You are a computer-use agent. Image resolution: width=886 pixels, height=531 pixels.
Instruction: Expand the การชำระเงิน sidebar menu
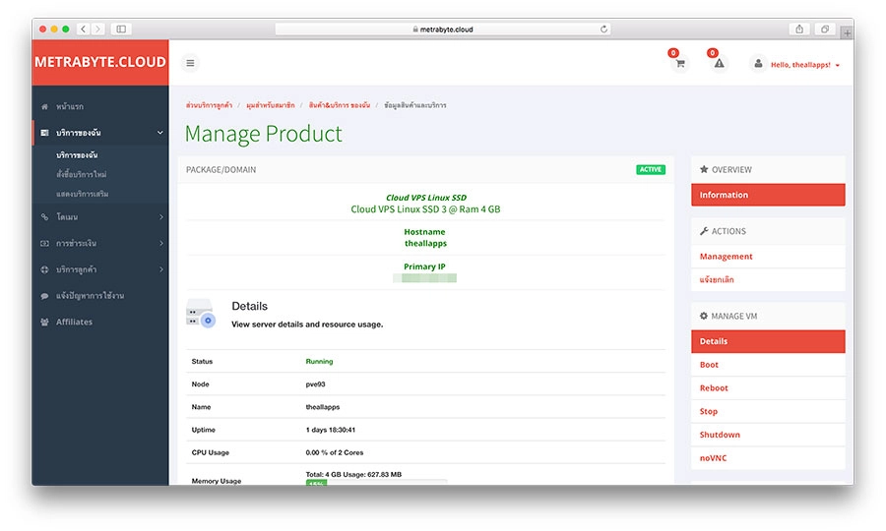click(99, 243)
